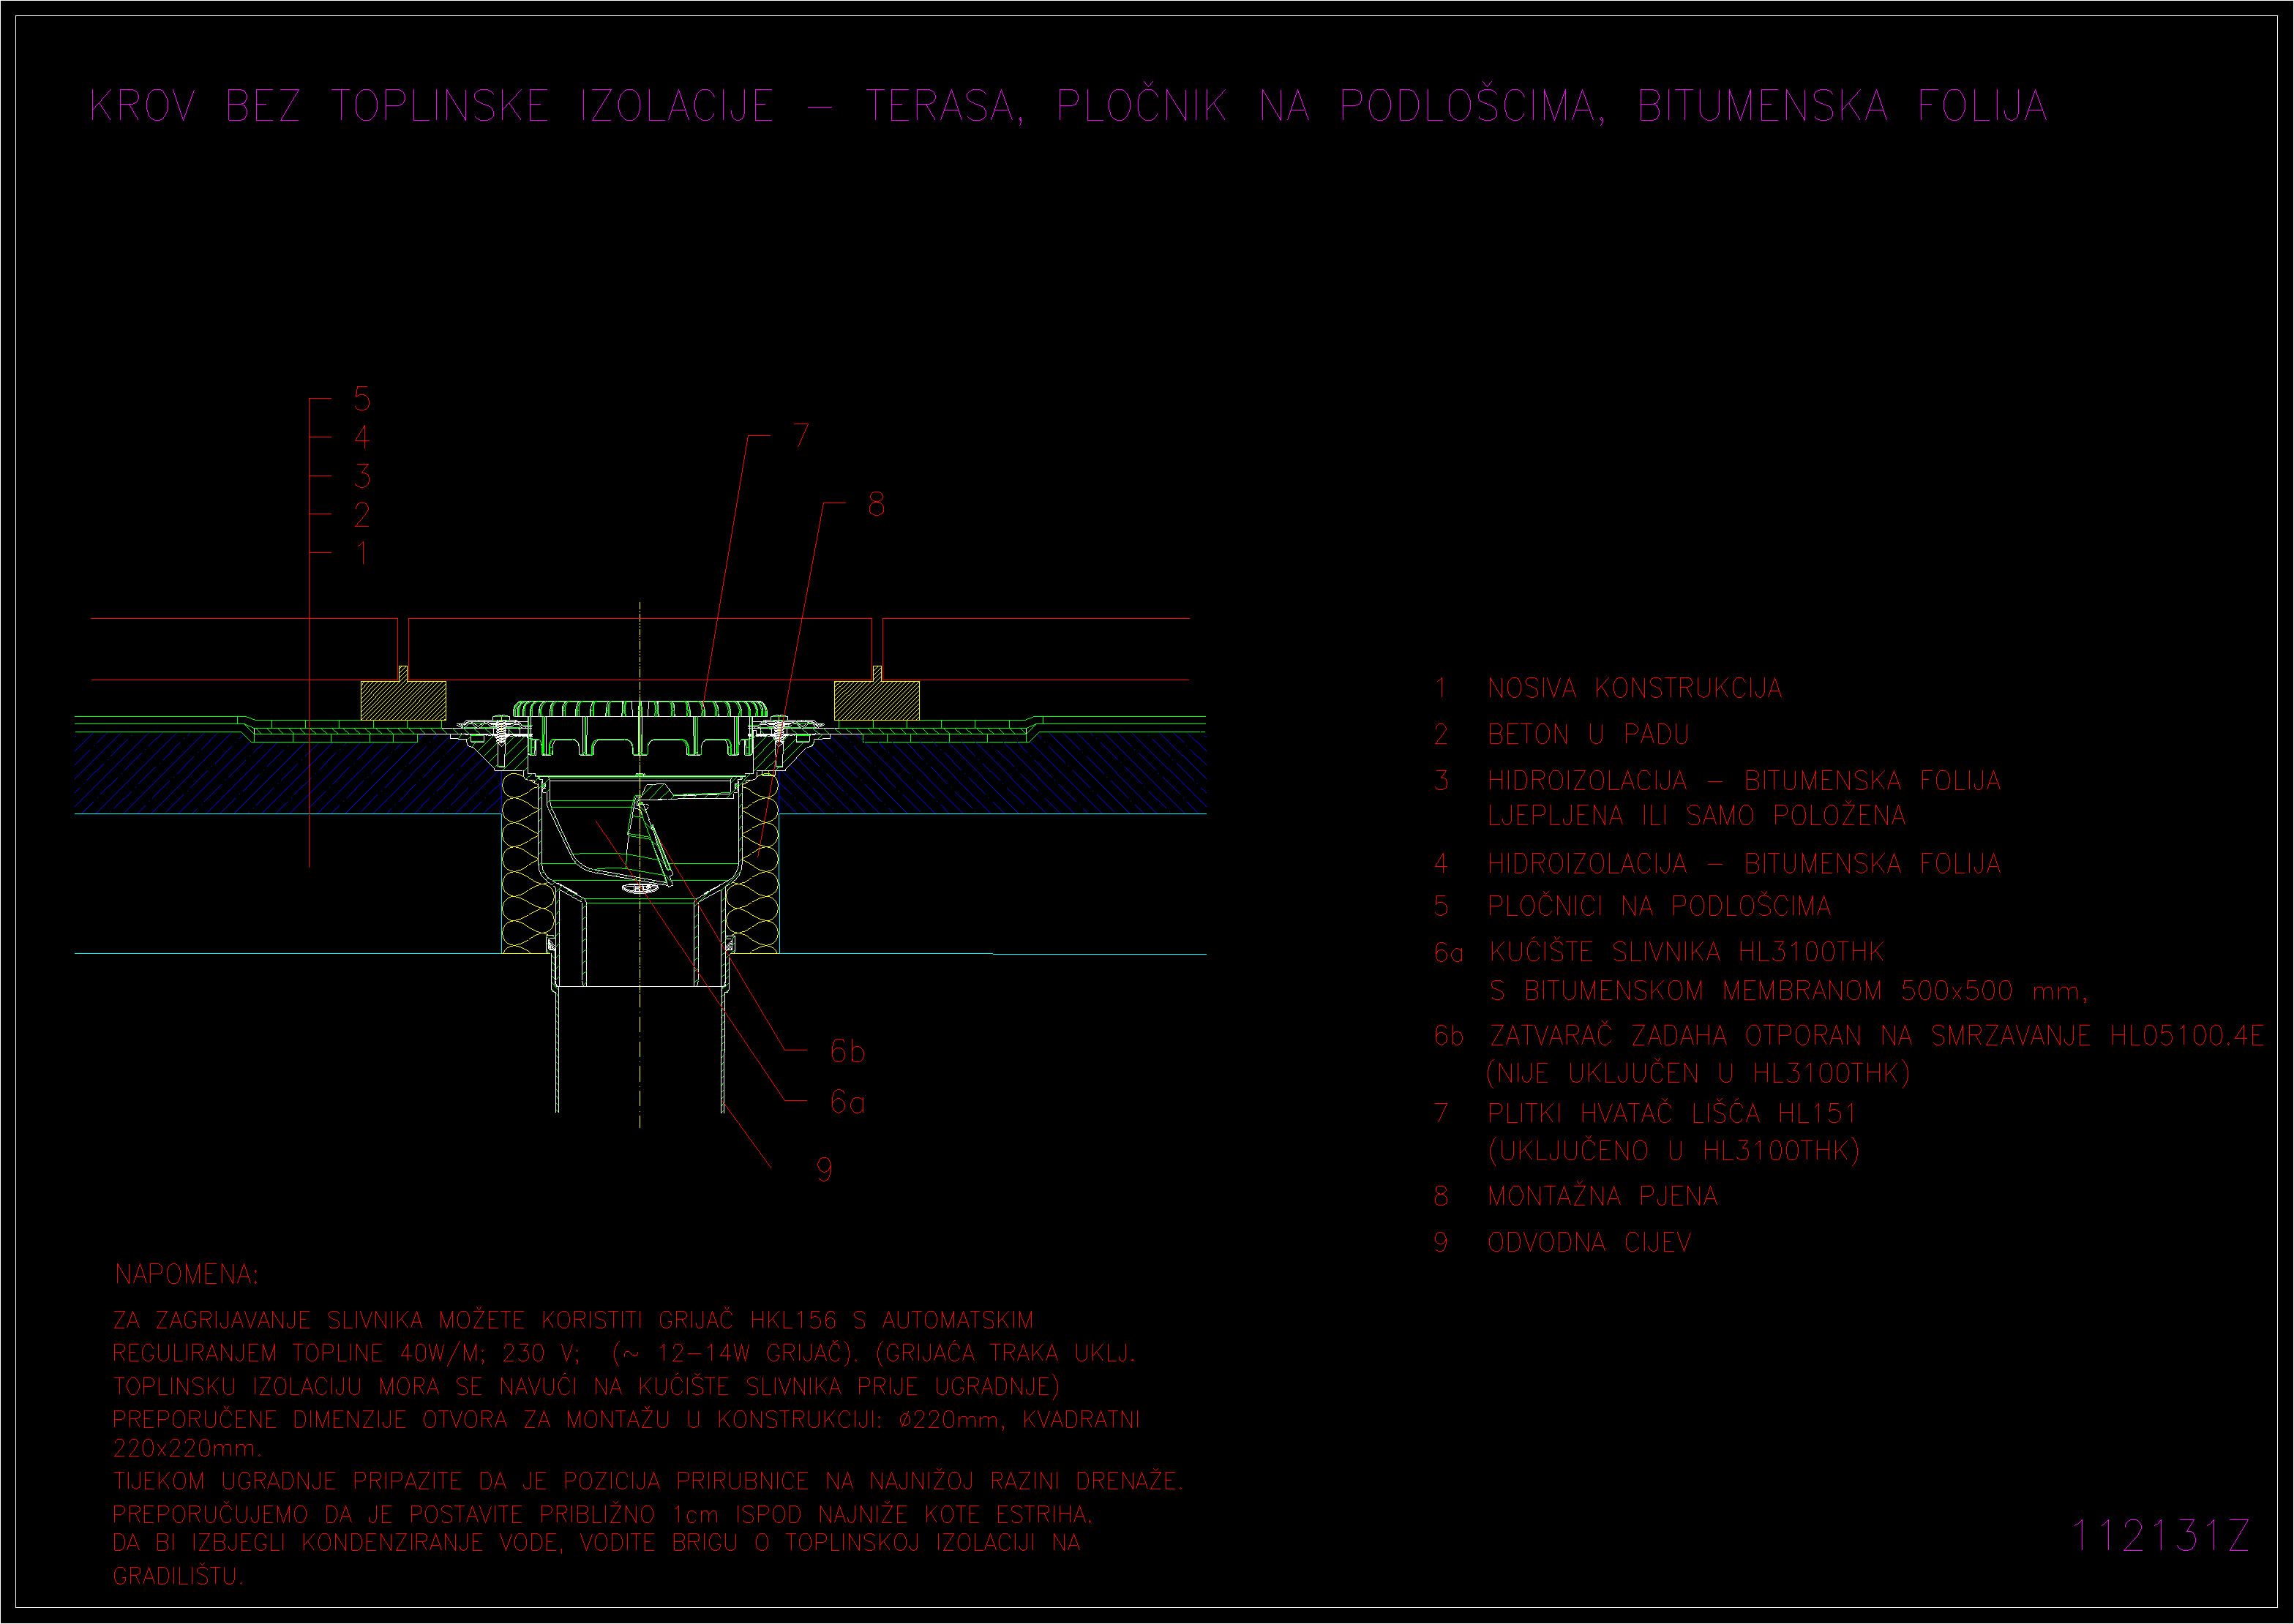2294x1624 pixels.
Task: Select note line starting 'PREPORUČUJEMO DA JE POSTAVITE'
Action: 603,1514
